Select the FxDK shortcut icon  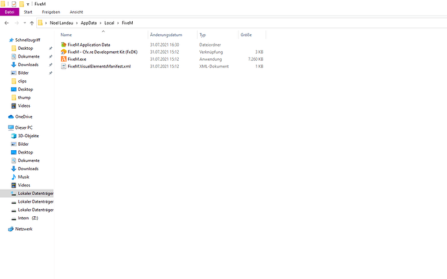[63, 52]
